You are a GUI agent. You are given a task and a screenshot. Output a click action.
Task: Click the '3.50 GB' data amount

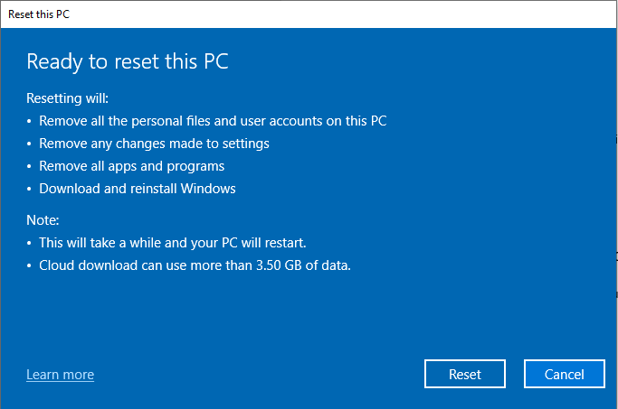(319, 265)
